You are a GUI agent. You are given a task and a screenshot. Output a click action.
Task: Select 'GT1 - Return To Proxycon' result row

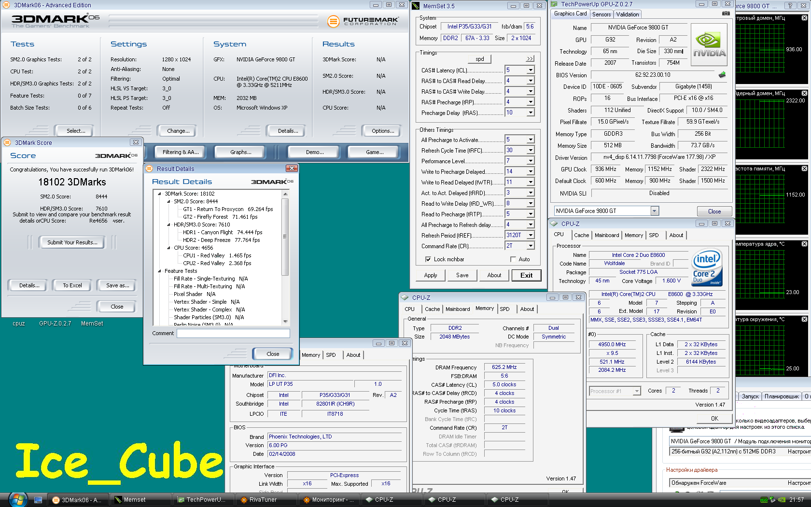pos(228,209)
